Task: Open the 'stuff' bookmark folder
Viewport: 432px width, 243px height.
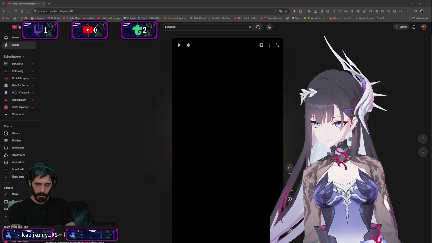Action: pos(380,18)
